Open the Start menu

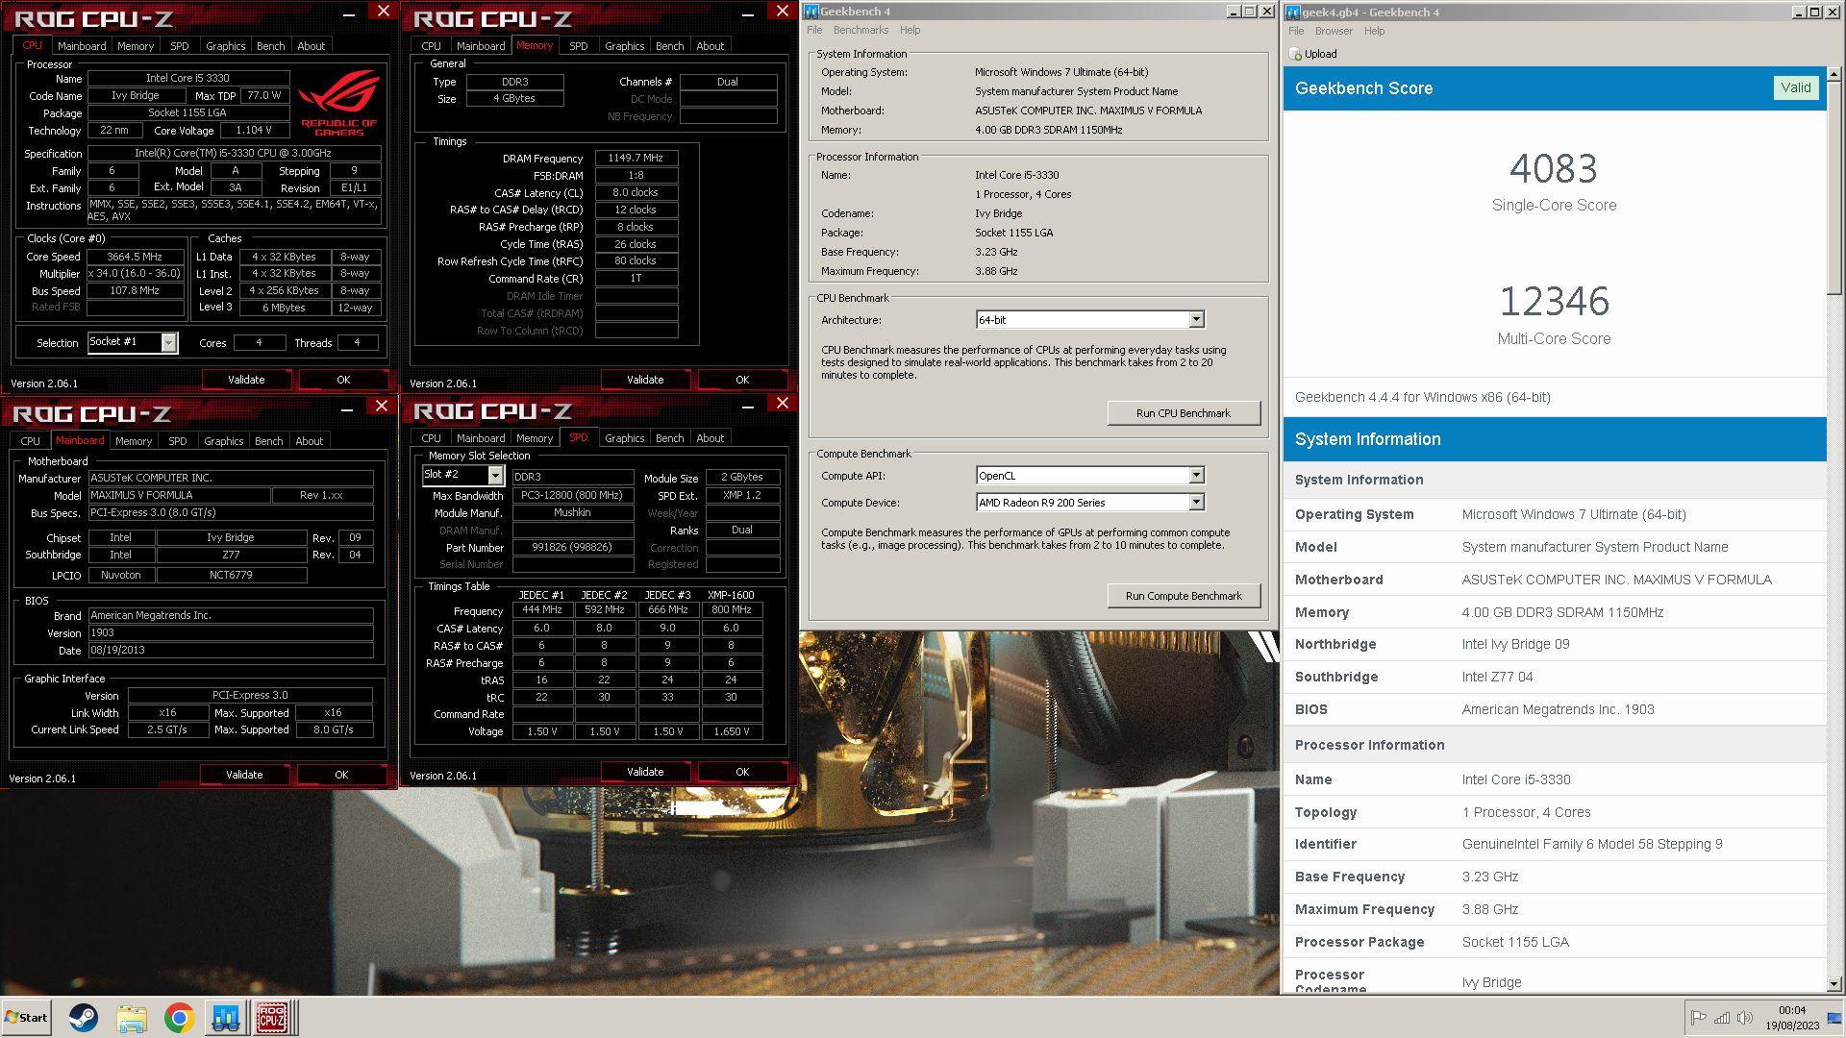coord(26,1018)
